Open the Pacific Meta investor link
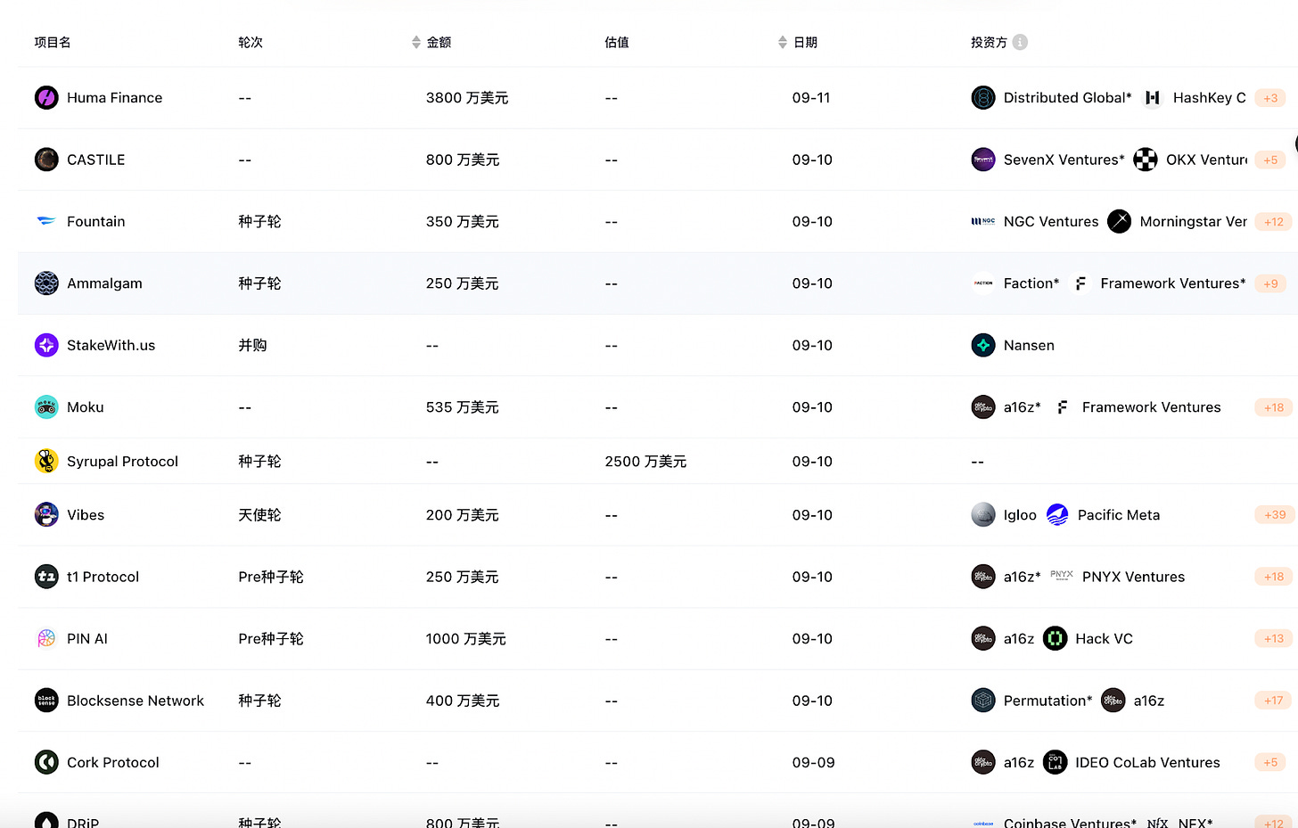Screen dimensions: 1298x828 coord(1119,514)
